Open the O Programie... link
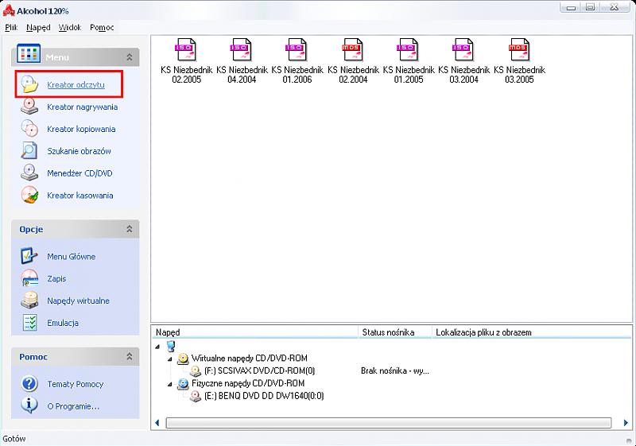Viewport: 636px width, 446px height. tap(73, 406)
